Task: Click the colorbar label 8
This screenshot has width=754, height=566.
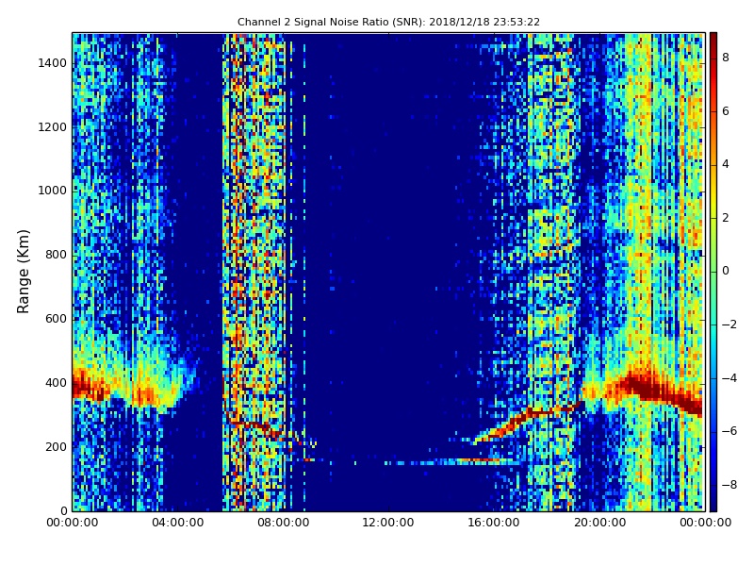Action: (x=726, y=58)
